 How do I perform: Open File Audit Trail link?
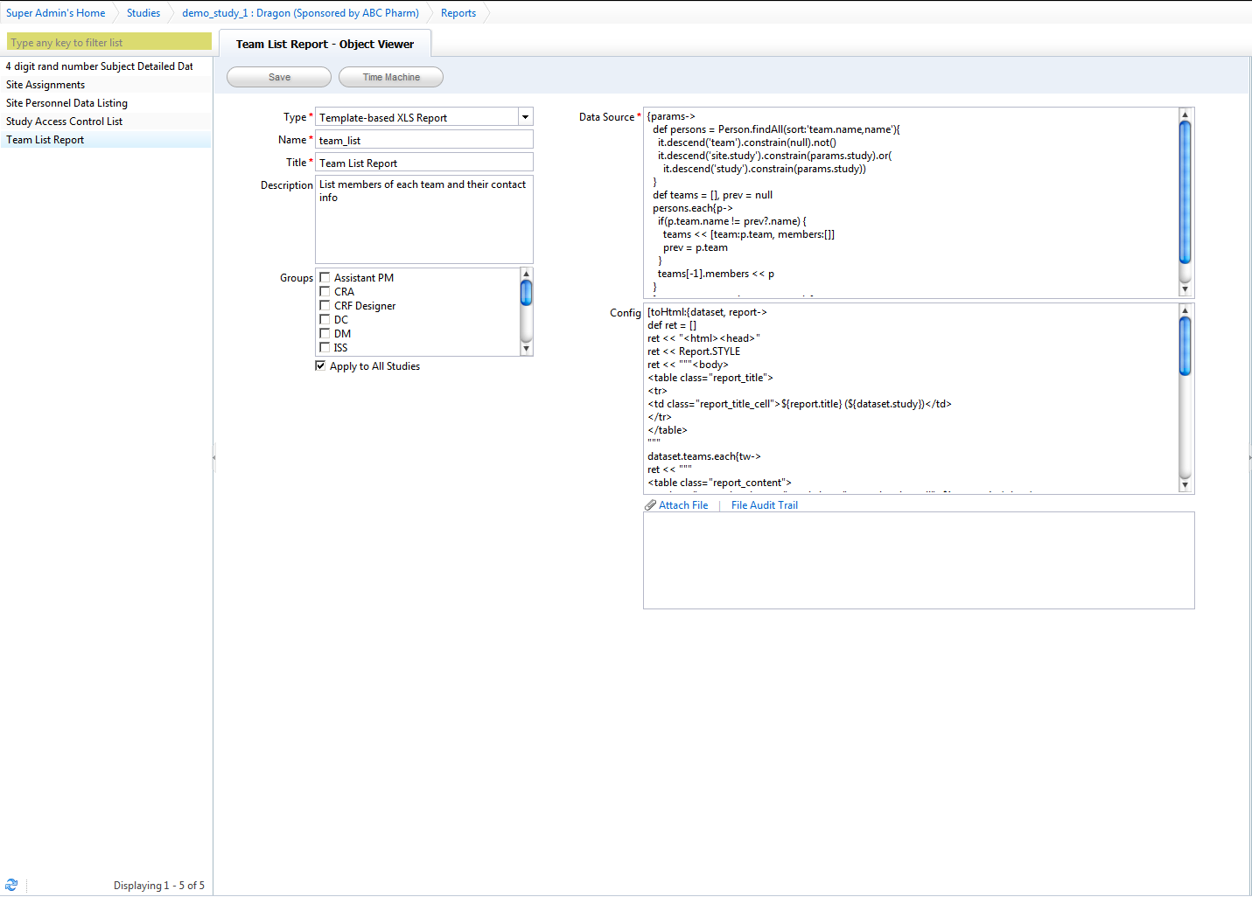[x=765, y=505]
